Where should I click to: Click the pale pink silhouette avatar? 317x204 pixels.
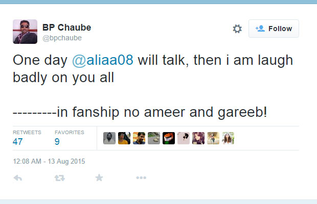pos(184,138)
